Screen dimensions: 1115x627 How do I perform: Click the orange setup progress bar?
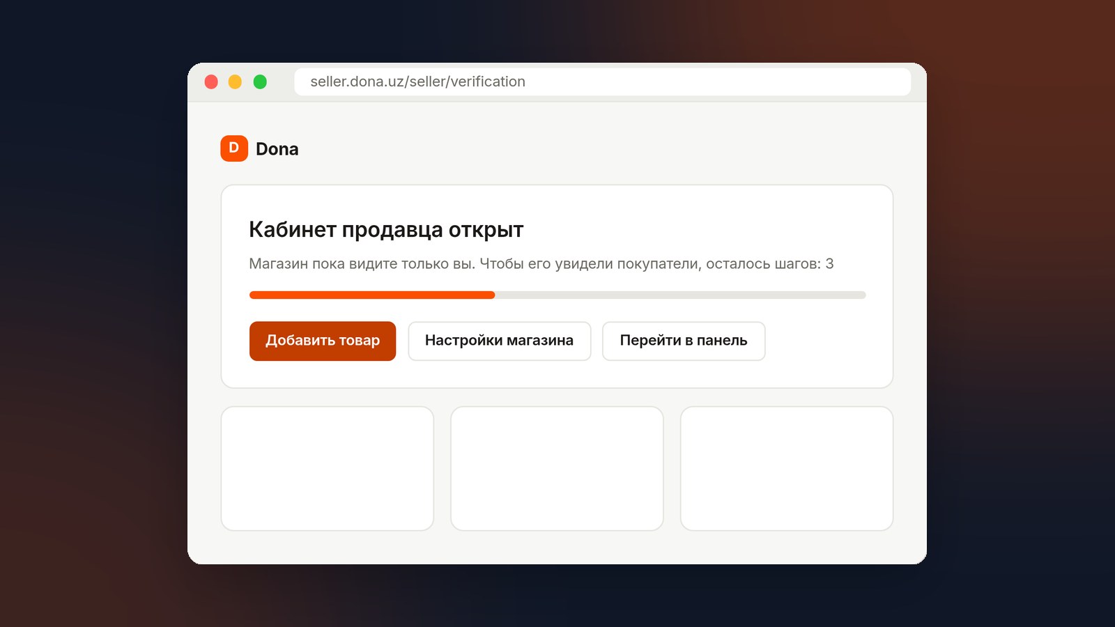coord(557,295)
